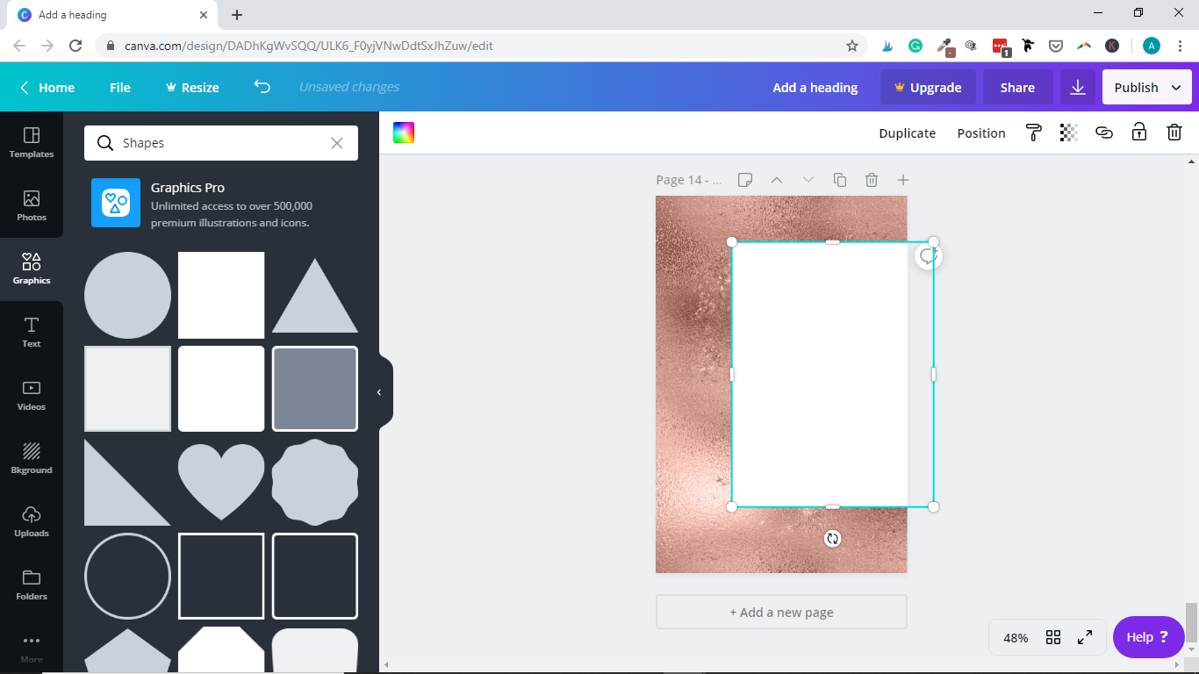Viewport: 1199px width, 674px height.
Task: Edit the design title Add a heading
Action: [x=815, y=87]
